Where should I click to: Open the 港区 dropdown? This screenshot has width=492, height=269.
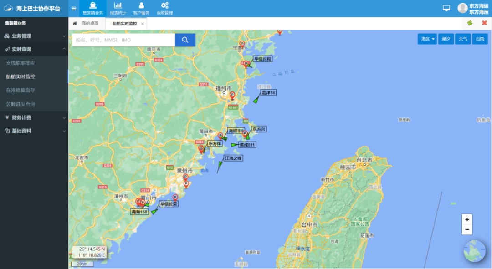[x=427, y=39]
